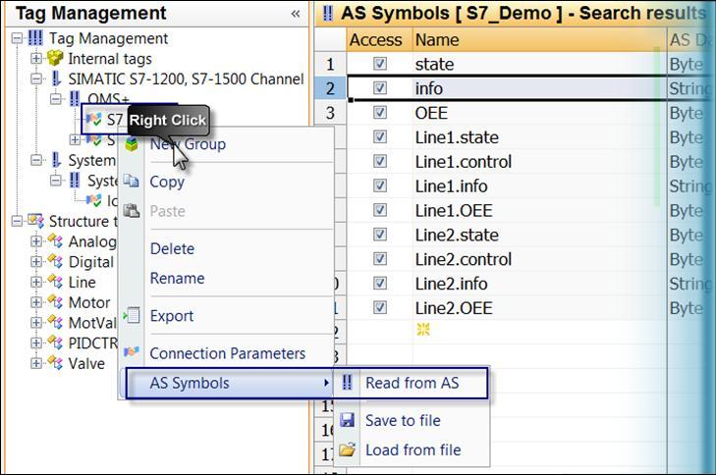Expand the Valve structure node
The width and height of the screenshot is (716, 475).
[x=36, y=363]
